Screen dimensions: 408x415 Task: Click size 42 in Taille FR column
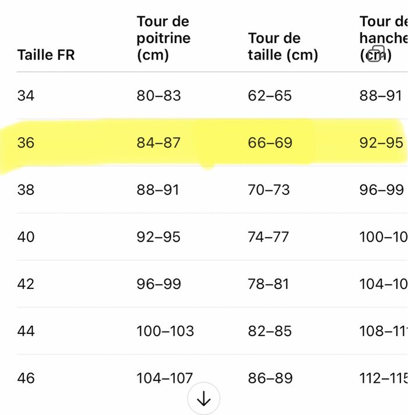[x=26, y=284]
